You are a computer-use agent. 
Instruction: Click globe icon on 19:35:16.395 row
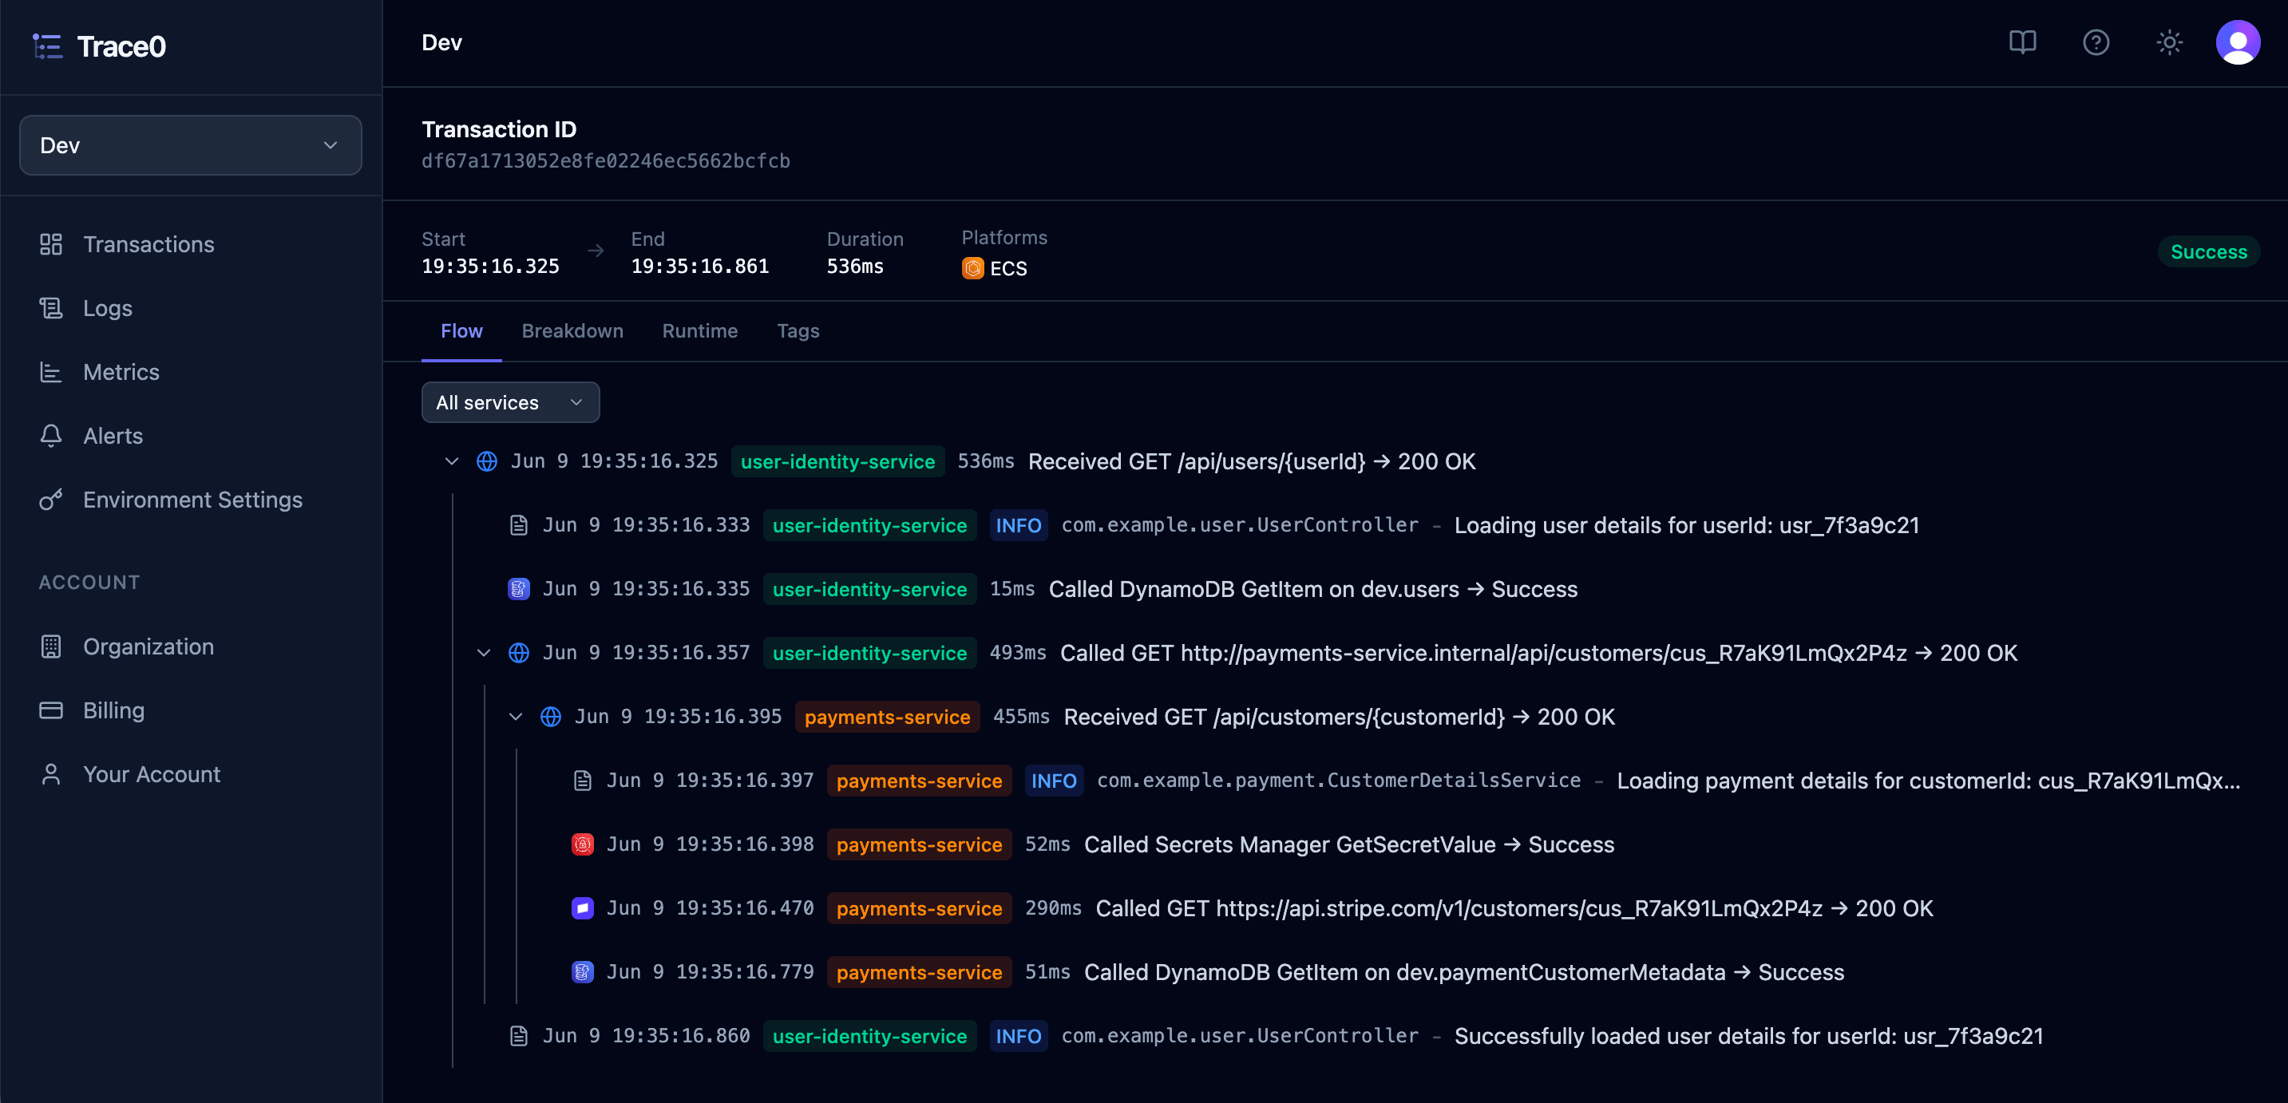[551, 718]
